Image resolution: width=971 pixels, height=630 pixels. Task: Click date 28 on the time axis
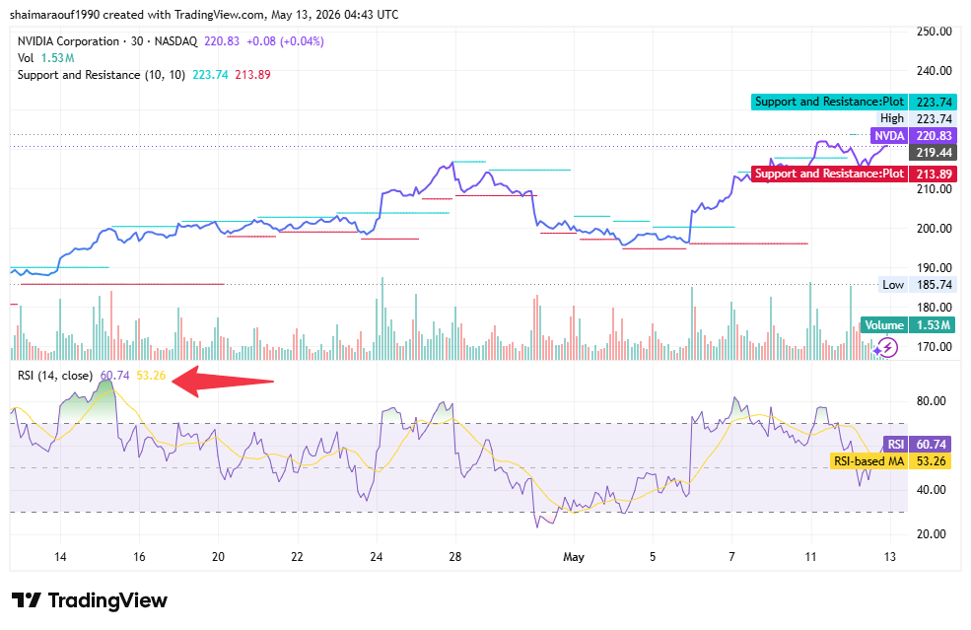click(x=455, y=557)
